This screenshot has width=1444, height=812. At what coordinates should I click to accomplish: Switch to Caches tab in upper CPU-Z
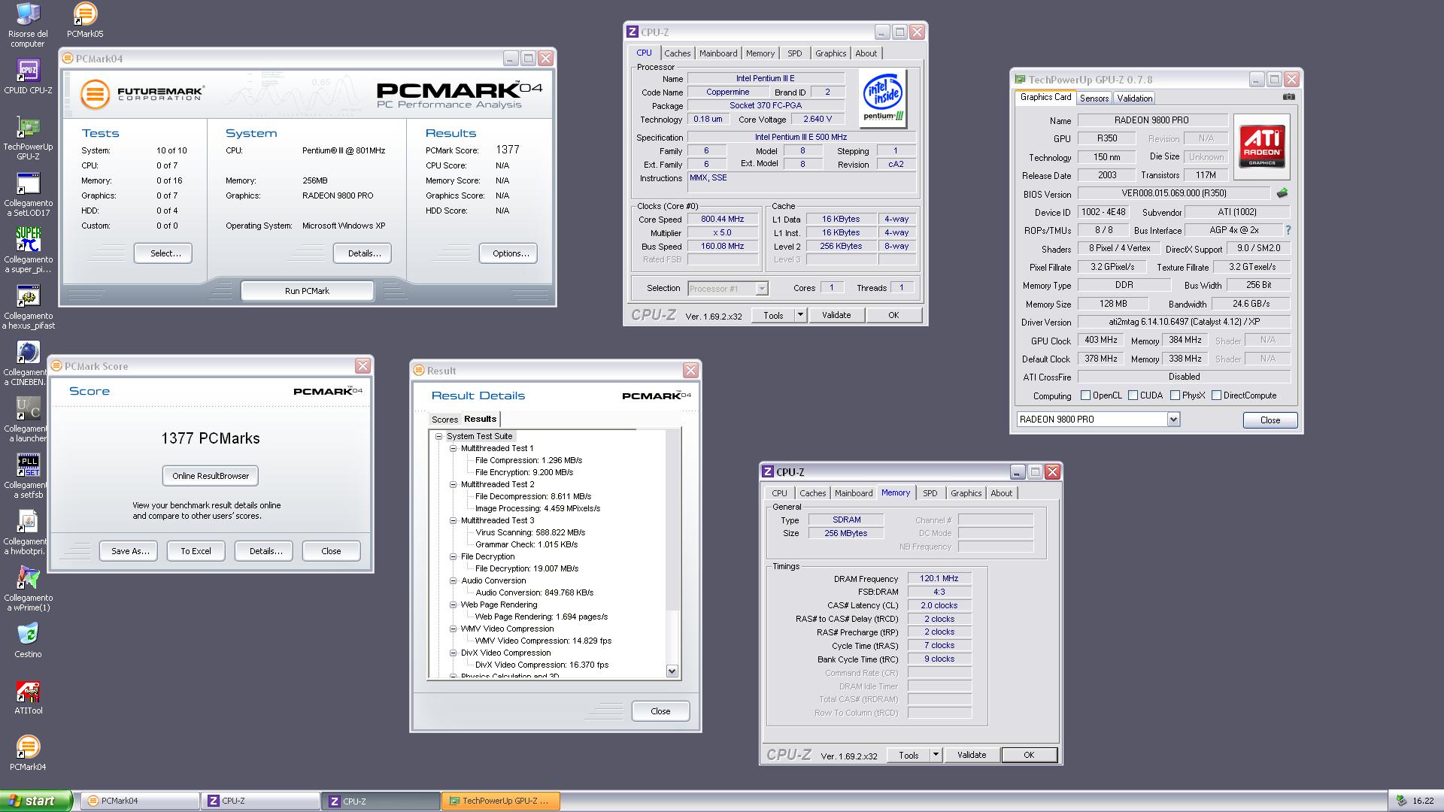tap(677, 53)
